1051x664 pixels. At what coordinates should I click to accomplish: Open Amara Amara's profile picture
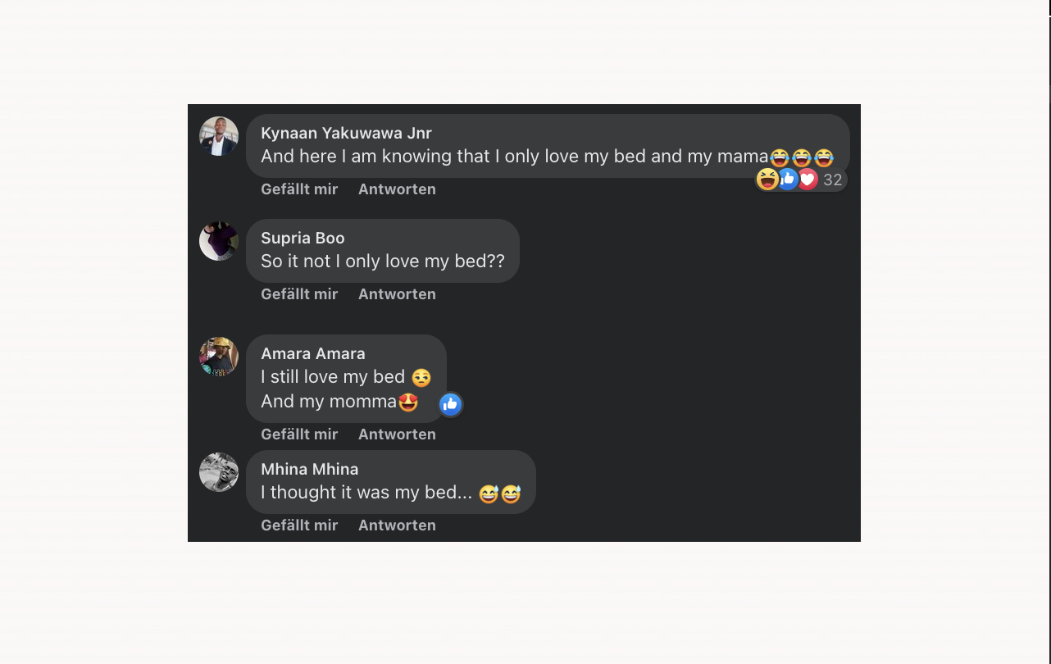[219, 355]
